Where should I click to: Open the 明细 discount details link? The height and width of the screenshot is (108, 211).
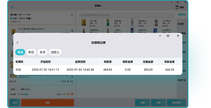point(26,94)
